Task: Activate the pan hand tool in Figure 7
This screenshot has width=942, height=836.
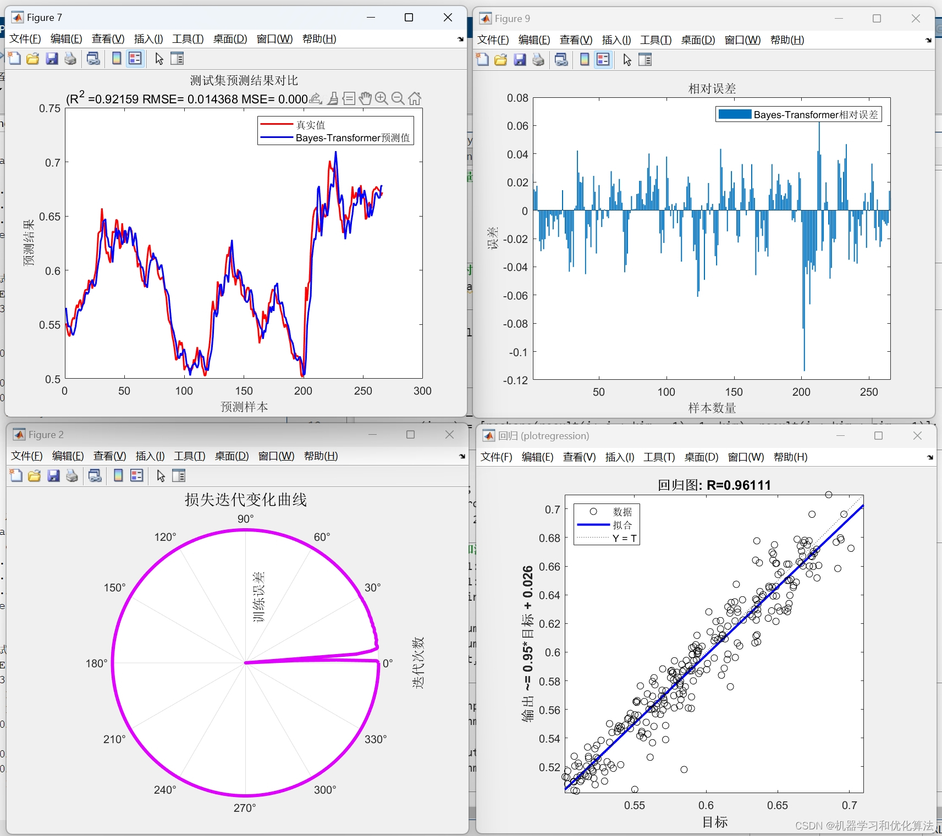Action: [365, 98]
